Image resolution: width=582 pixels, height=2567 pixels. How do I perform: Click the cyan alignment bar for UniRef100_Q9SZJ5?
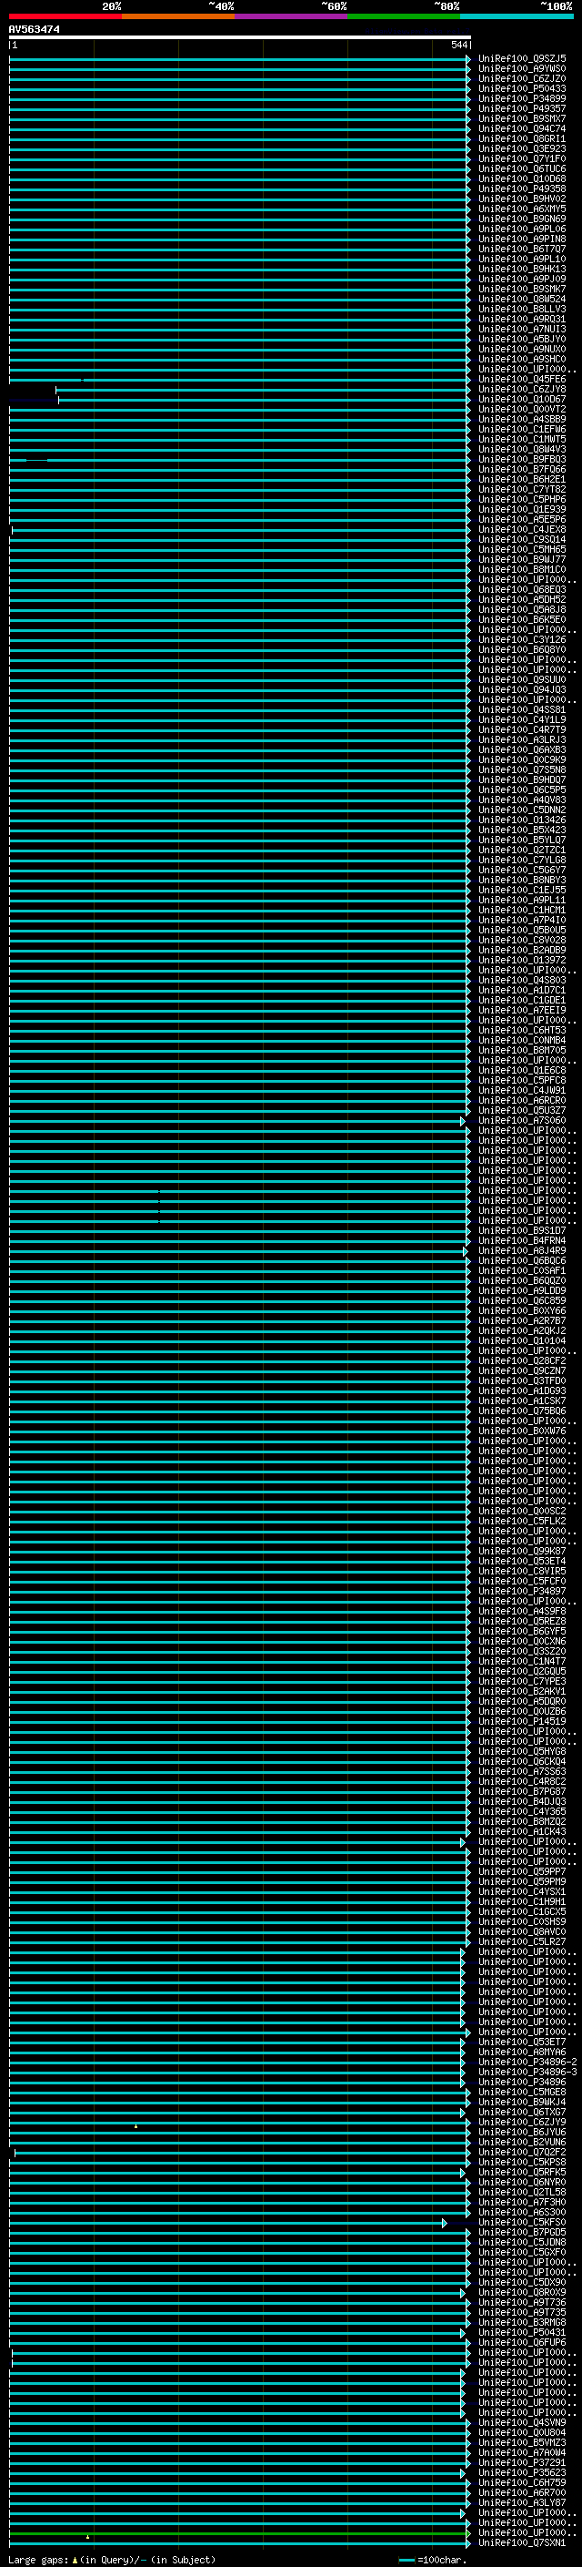(x=240, y=59)
